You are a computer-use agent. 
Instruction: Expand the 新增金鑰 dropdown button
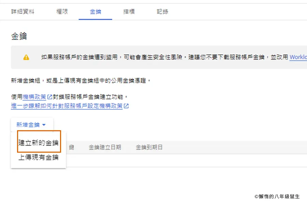pyautogui.click(x=32, y=125)
